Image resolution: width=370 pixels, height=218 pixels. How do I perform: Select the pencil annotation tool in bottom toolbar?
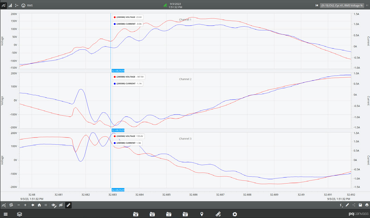tap(68, 205)
